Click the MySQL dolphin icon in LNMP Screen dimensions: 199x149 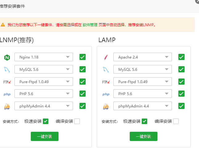pyautogui.click(x=7, y=70)
